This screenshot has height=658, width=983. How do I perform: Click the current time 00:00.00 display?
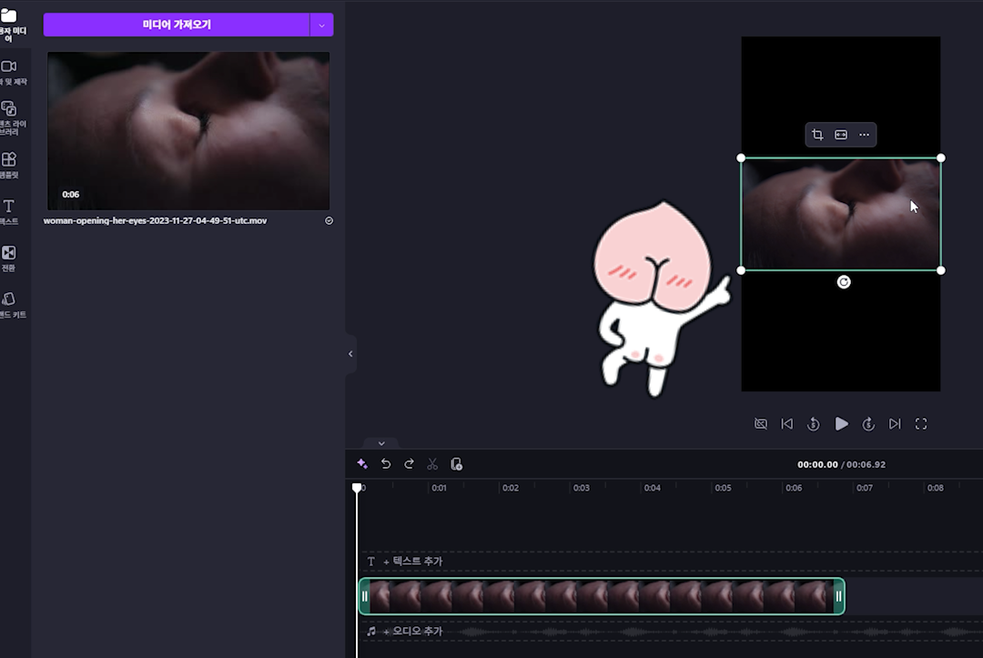coord(817,464)
